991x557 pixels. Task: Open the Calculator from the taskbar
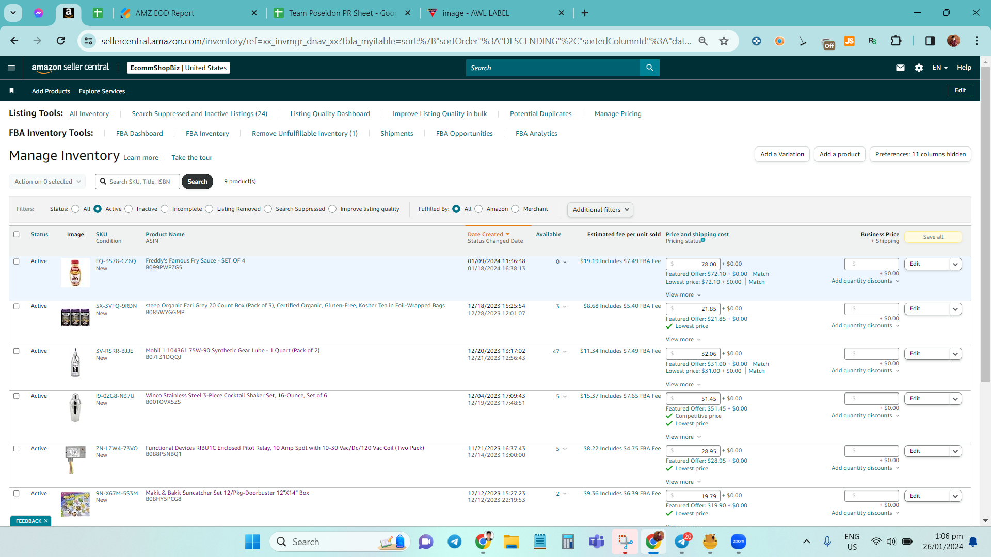[568, 542]
